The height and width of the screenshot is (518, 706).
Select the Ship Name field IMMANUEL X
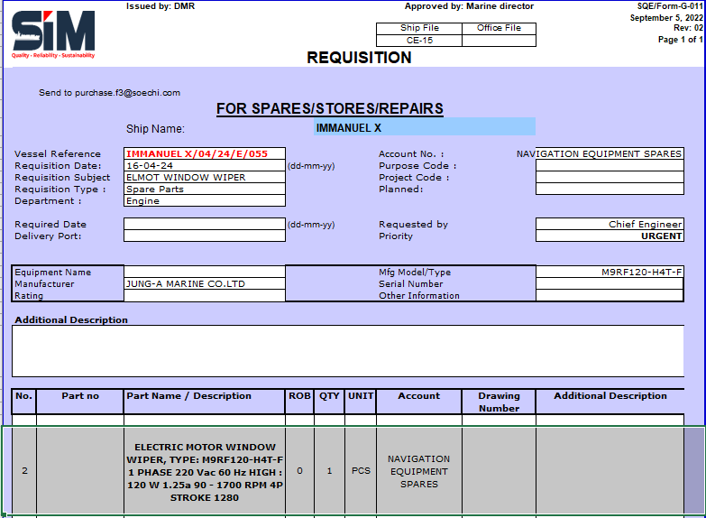pos(424,128)
